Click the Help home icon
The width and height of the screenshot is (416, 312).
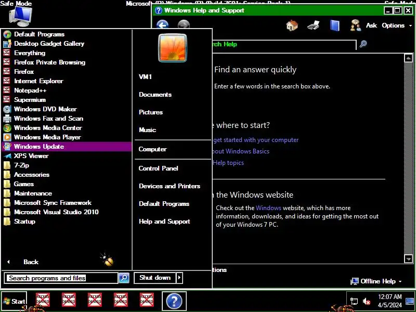(292, 25)
